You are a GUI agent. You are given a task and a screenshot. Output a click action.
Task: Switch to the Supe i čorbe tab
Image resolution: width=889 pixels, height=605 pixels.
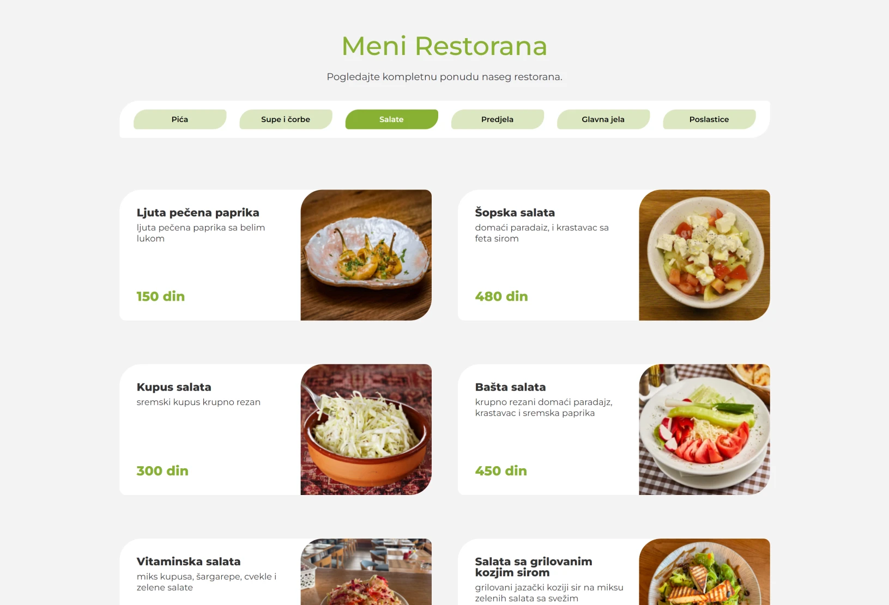(286, 119)
